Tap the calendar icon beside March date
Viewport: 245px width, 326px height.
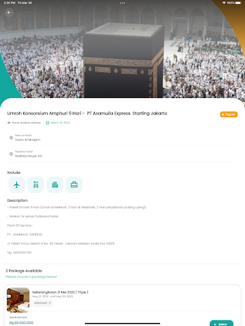tap(47, 123)
